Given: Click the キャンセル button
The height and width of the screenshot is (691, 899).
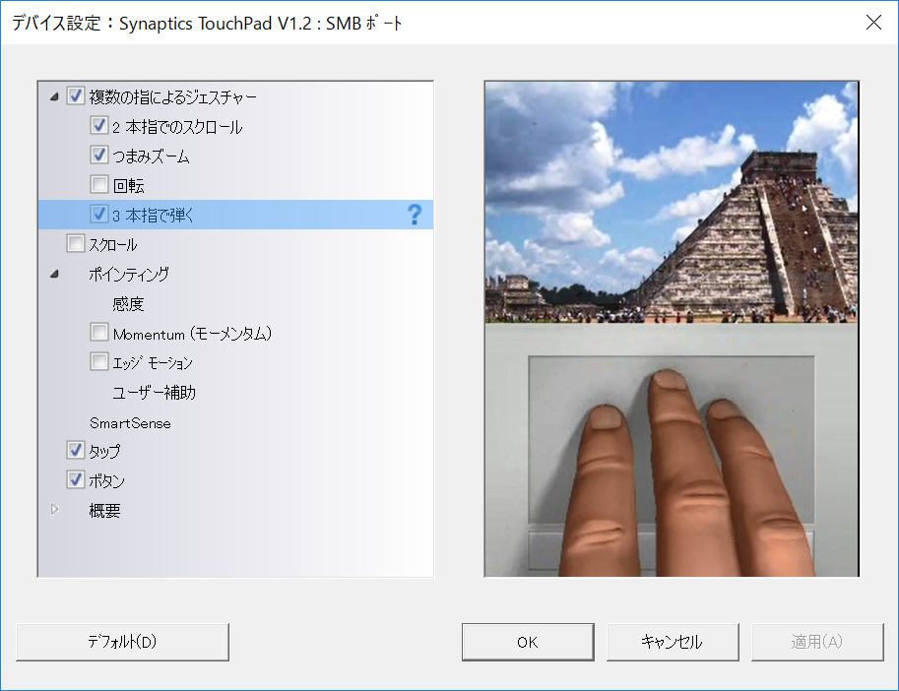Looking at the screenshot, I should coord(673,642).
